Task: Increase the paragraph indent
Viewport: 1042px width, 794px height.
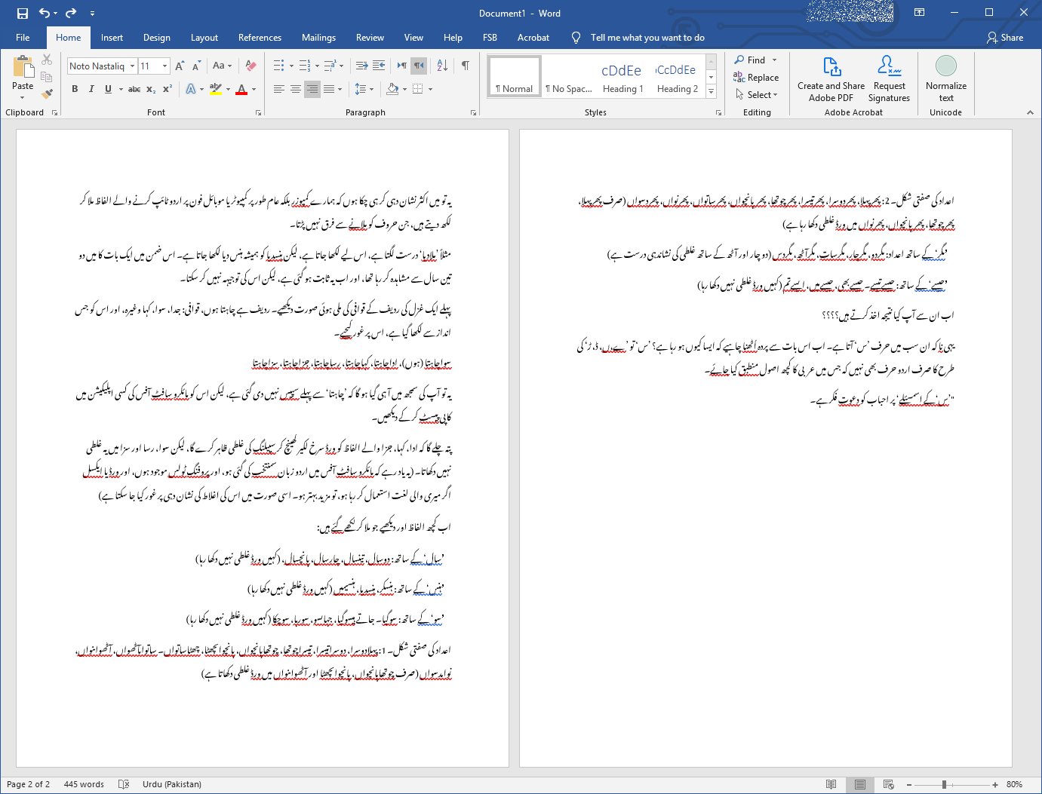Action: [379, 66]
